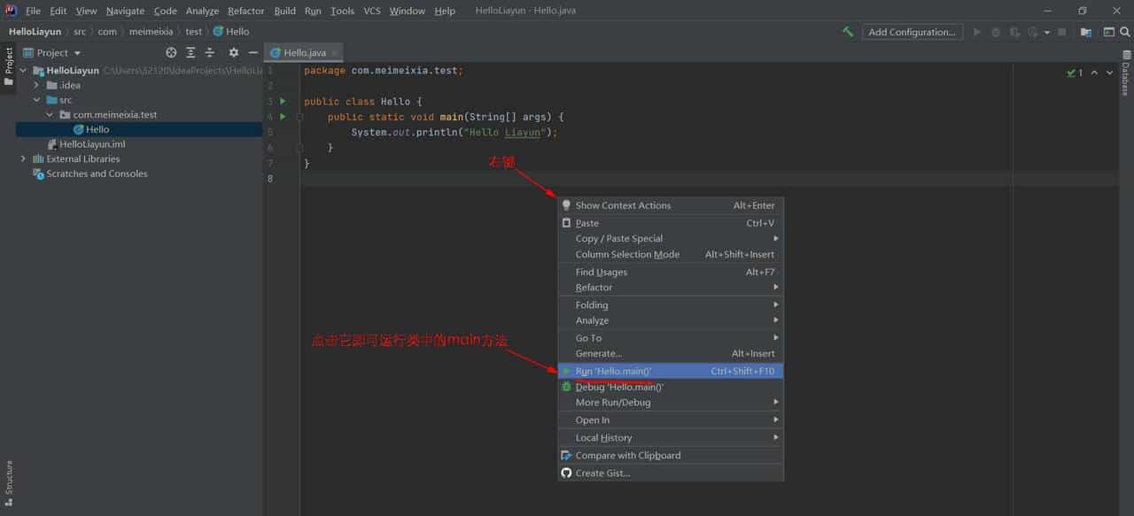Click the green Build hammer icon
This screenshot has height=516, width=1134.
[x=847, y=32]
